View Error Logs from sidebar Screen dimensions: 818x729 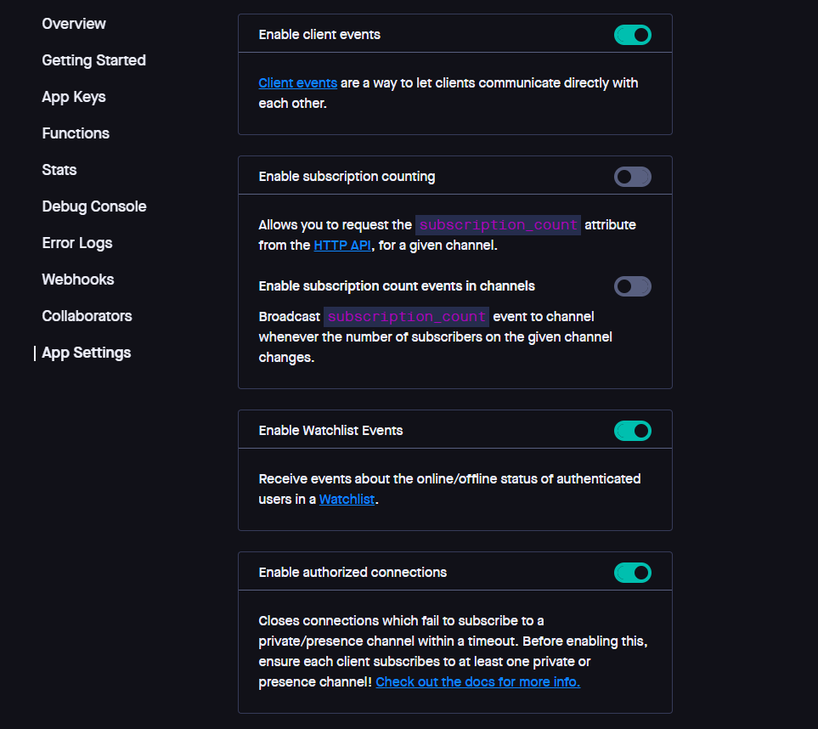tap(77, 243)
